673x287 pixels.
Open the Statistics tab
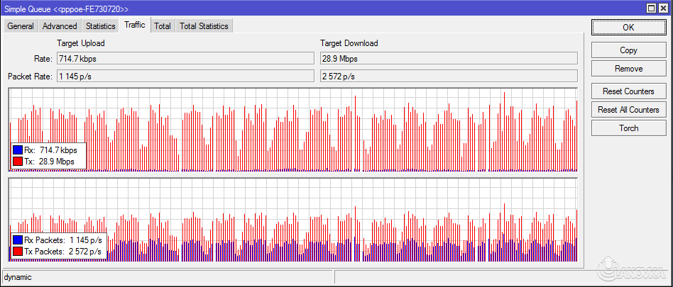[100, 26]
